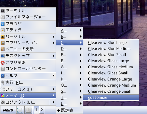Viewport: 147px width, 114px height.
Task: Open エディタ menu entry
Action: tap(28, 30)
